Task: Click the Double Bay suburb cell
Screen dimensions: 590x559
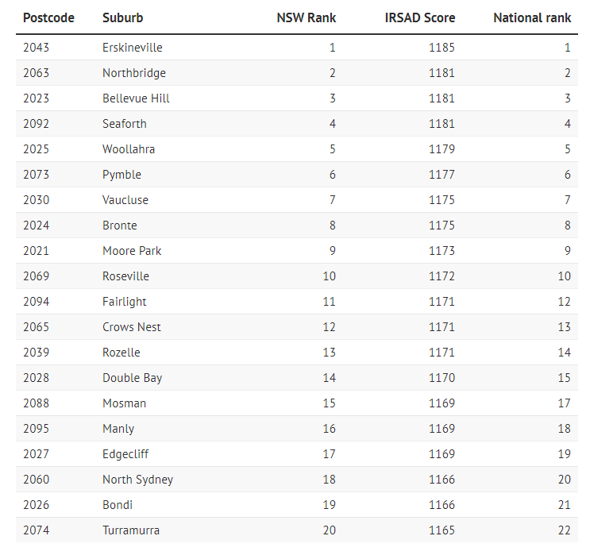Action: point(132,378)
